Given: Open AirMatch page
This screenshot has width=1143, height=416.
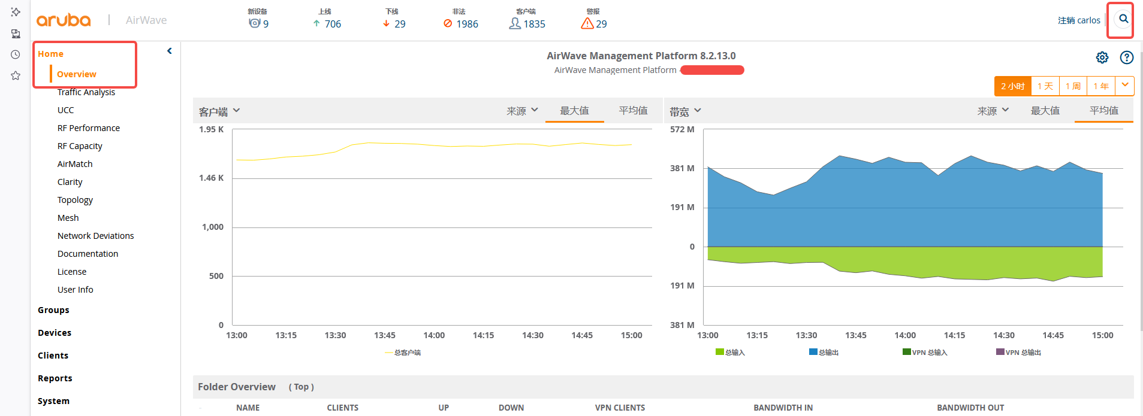Looking at the screenshot, I should tap(75, 164).
